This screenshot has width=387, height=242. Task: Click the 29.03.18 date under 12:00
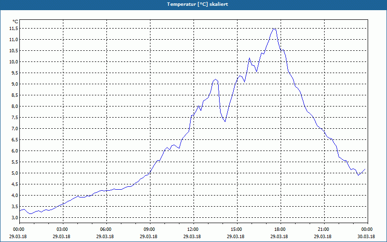pyautogui.click(x=192, y=236)
